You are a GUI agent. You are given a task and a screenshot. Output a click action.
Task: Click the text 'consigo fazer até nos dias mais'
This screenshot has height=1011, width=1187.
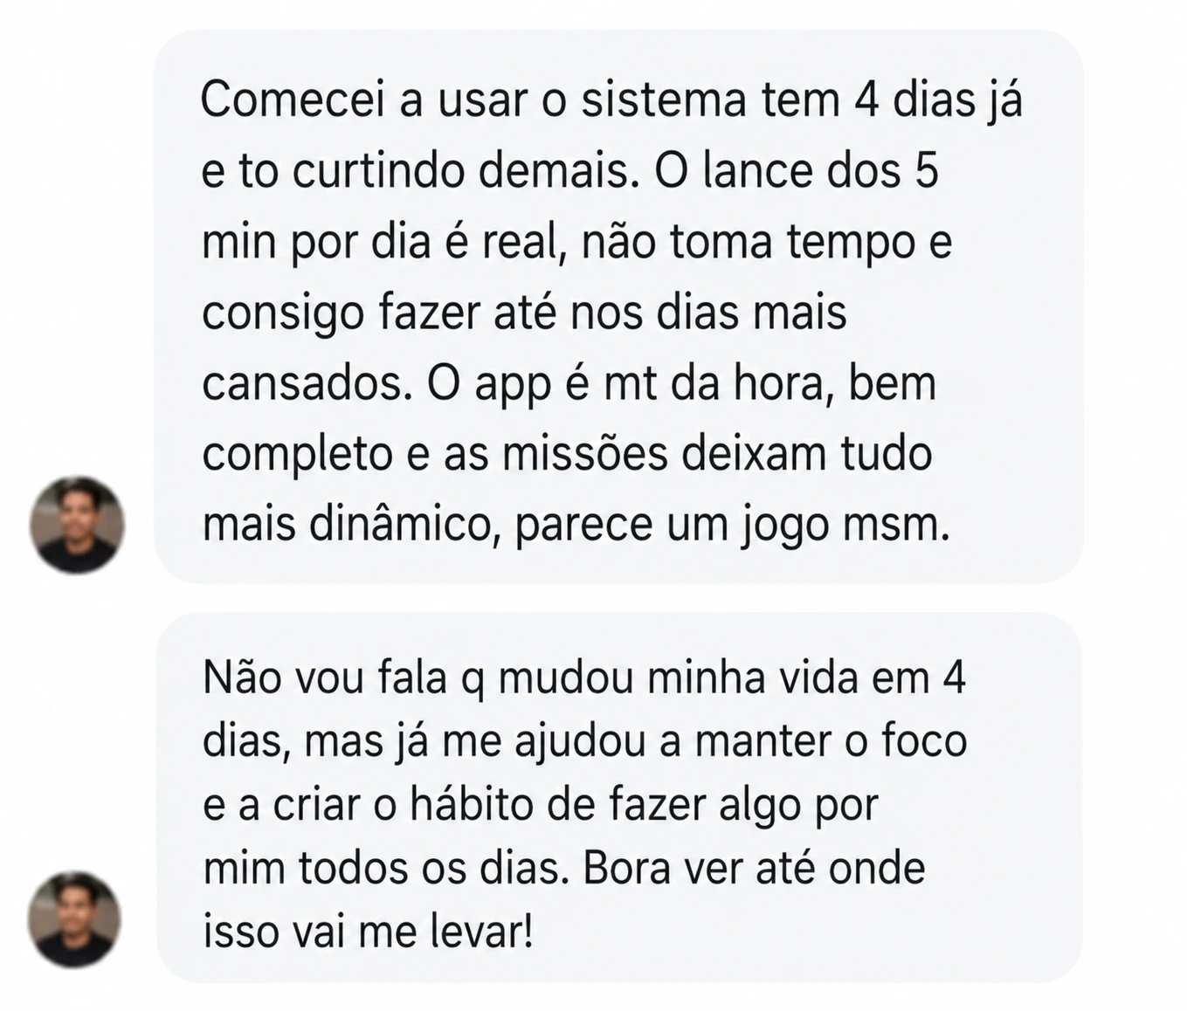pos(524,313)
